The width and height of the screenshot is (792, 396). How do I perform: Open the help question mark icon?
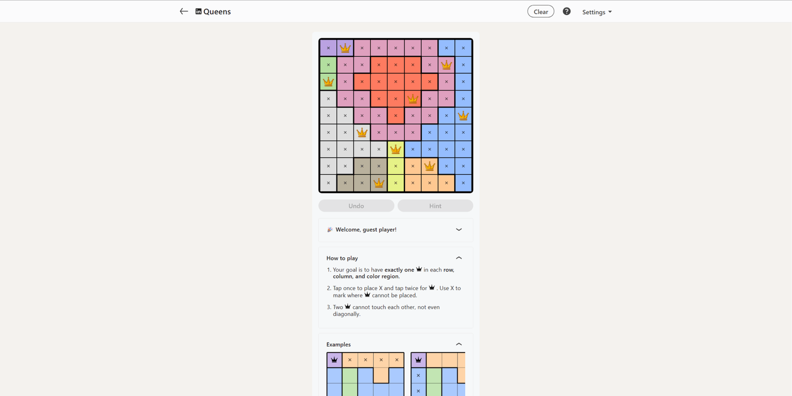[x=566, y=11]
